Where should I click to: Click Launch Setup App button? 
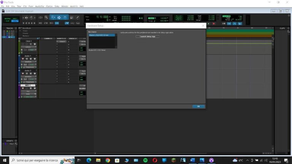pyautogui.click(x=148, y=36)
